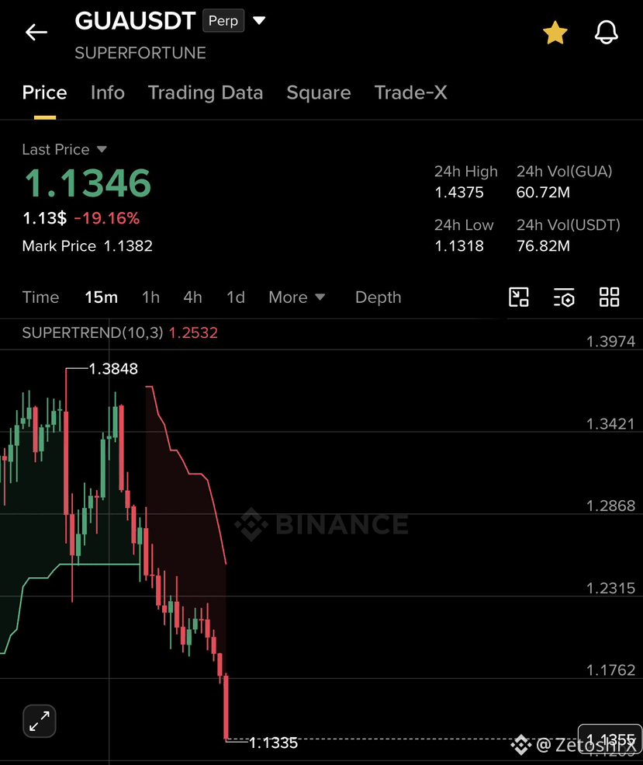Select the 15m interval

click(102, 297)
